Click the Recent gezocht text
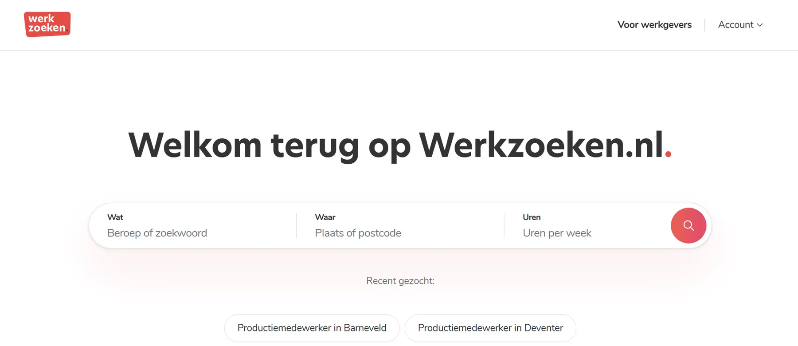Screen dimensions: 798x346 pos(400,281)
